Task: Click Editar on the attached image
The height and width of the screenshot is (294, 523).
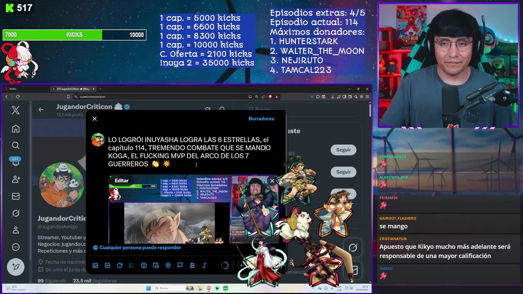Action: pyautogui.click(x=121, y=180)
